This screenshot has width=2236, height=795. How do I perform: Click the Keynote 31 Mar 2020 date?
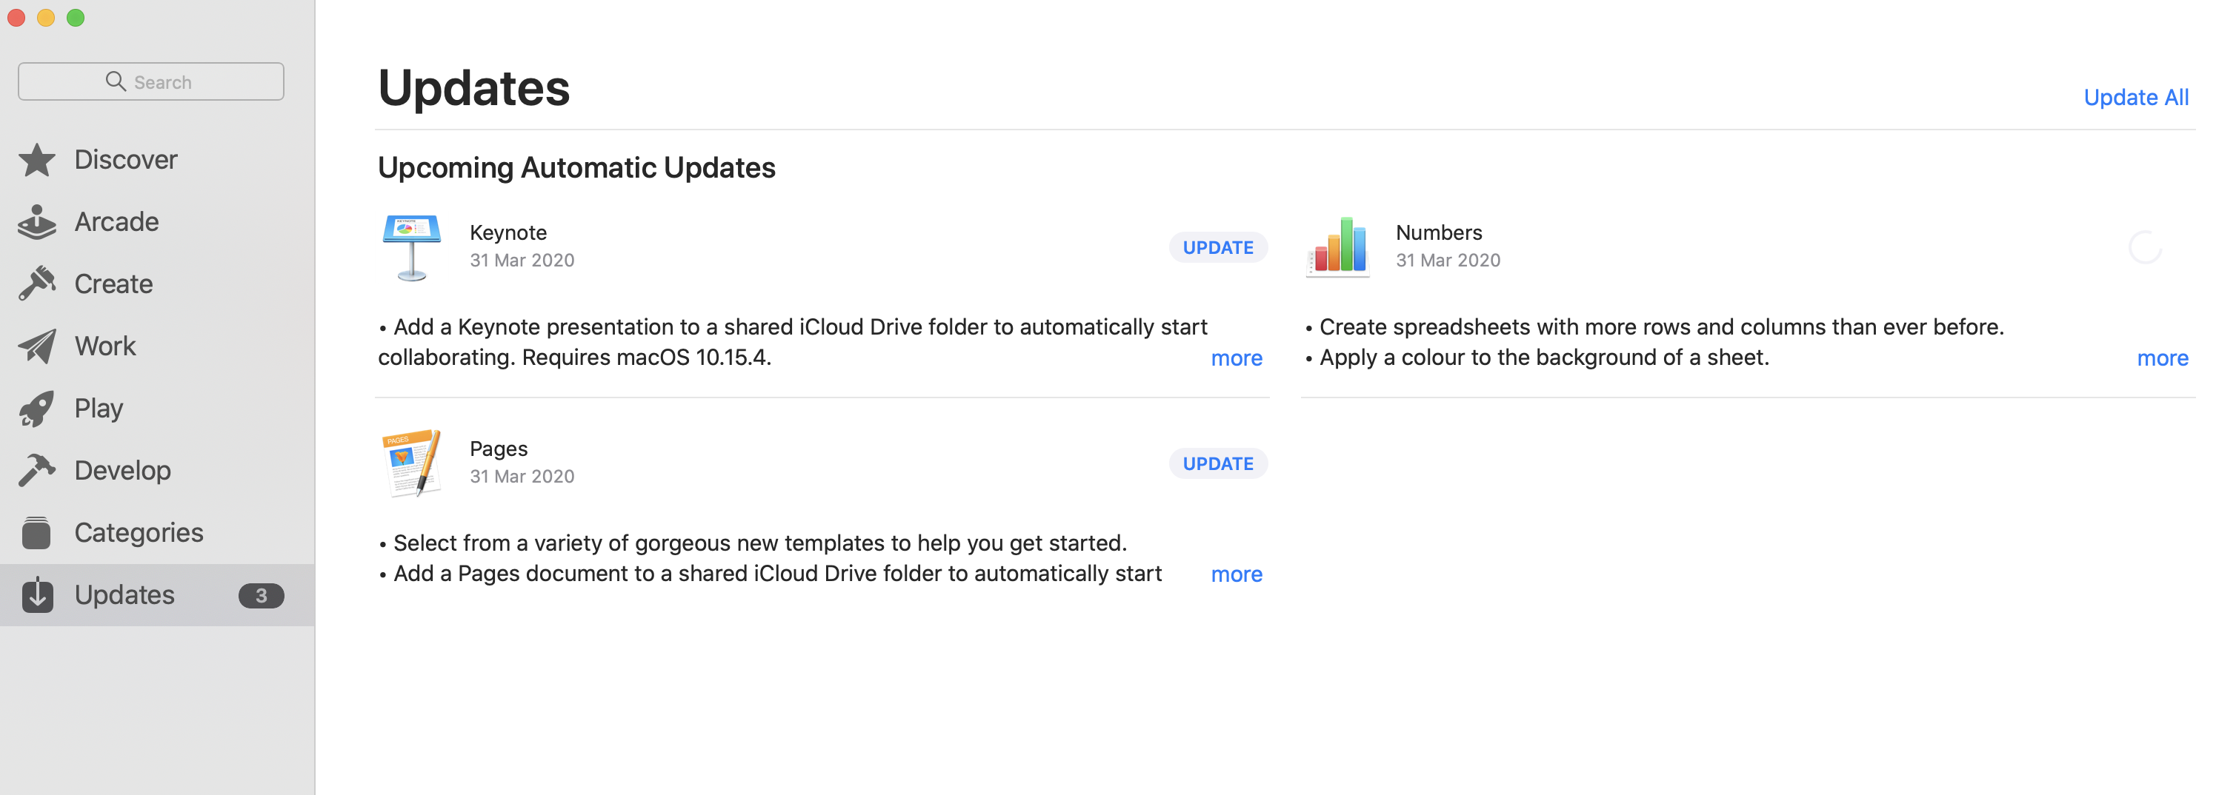point(522,260)
